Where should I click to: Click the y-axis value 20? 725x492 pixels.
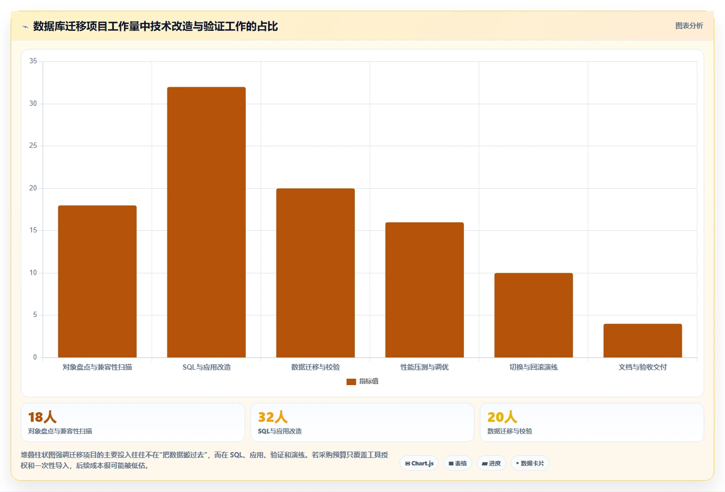33,188
